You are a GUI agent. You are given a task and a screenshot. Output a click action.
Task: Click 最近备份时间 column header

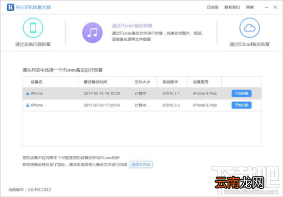[96, 82]
